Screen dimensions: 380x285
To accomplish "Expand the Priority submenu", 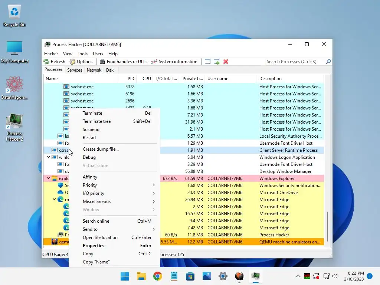I will point(114,185).
